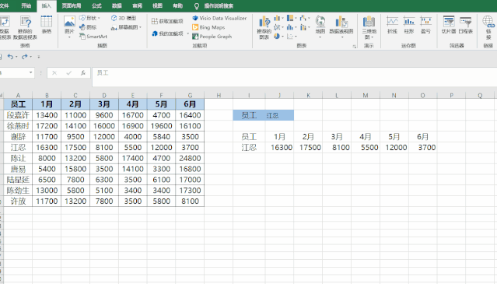The image size is (497, 284).
Task: Launch Bing Maps add-in
Action: click(x=208, y=27)
